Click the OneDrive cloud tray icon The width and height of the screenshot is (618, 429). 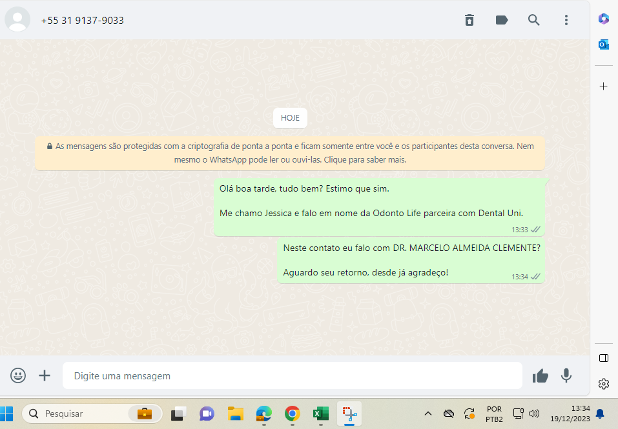[449, 414]
